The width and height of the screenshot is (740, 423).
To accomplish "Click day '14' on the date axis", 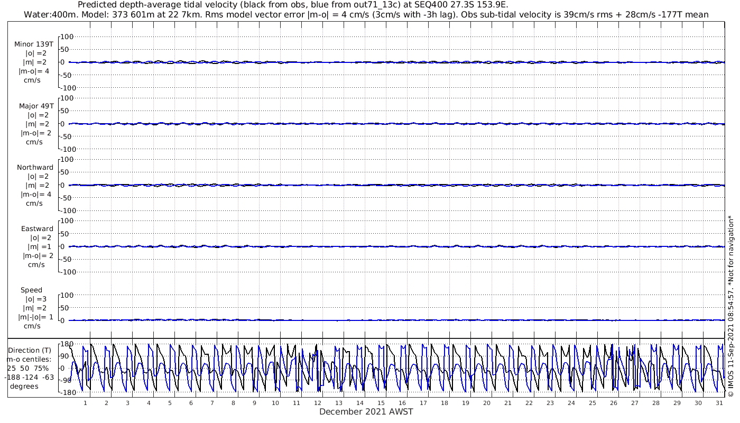I will click(x=360, y=403).
